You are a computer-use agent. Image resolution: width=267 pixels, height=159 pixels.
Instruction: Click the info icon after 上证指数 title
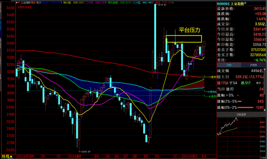click(245, 3)
